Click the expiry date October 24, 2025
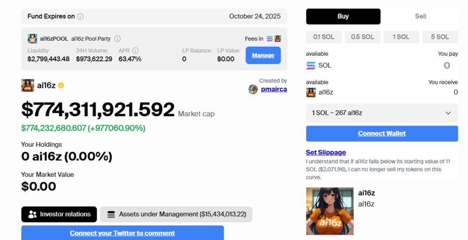The height and width of the screenshot is (240, 468). [x=255, y=17]
